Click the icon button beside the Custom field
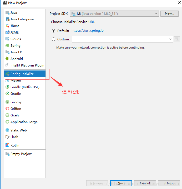 click(x=177, y=39)
